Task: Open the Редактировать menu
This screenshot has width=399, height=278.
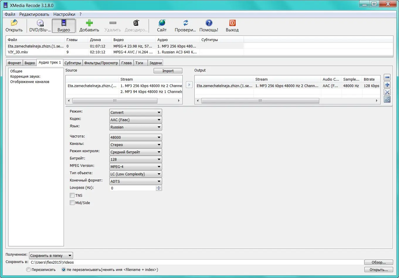Action: (x=34, y=14)
